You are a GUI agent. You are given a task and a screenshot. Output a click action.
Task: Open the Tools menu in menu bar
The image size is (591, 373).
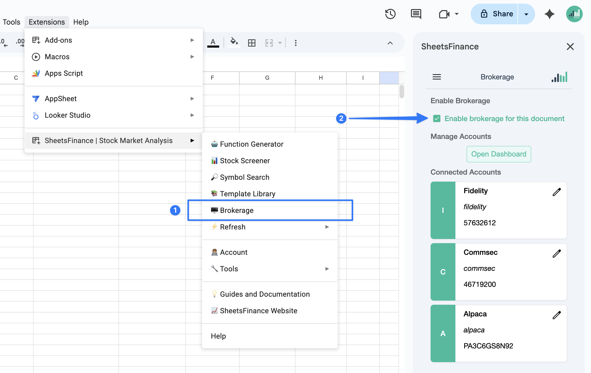[x=11, y=22]
